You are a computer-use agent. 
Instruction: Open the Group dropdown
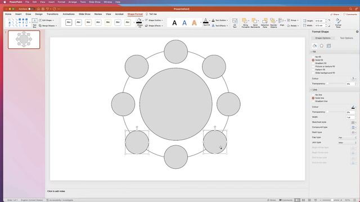[x=292, y=20]
